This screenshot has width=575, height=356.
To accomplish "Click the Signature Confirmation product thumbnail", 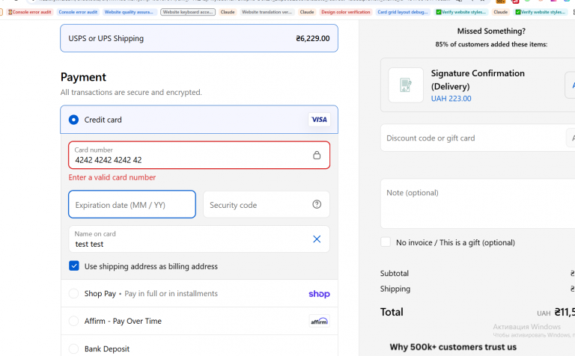I will pos(406,85).
